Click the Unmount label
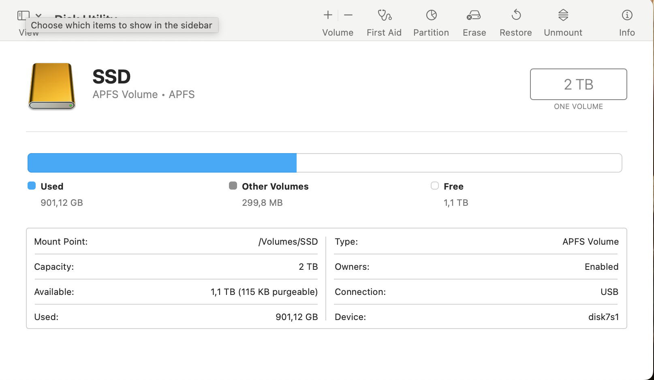This screenshot has height=380, width=654. click(563, 32)
